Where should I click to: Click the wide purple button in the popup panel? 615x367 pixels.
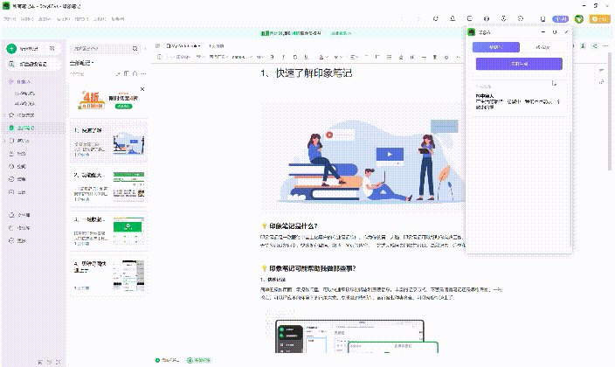519,64
